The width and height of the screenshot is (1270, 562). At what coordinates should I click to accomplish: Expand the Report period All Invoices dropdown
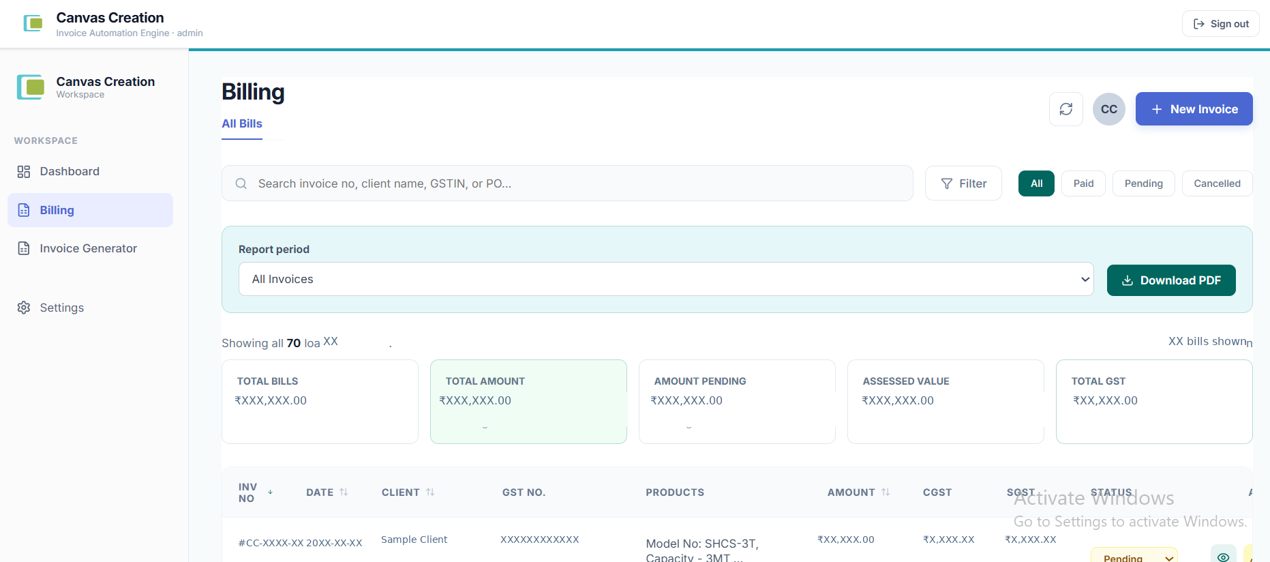click(x=666, y=279)
